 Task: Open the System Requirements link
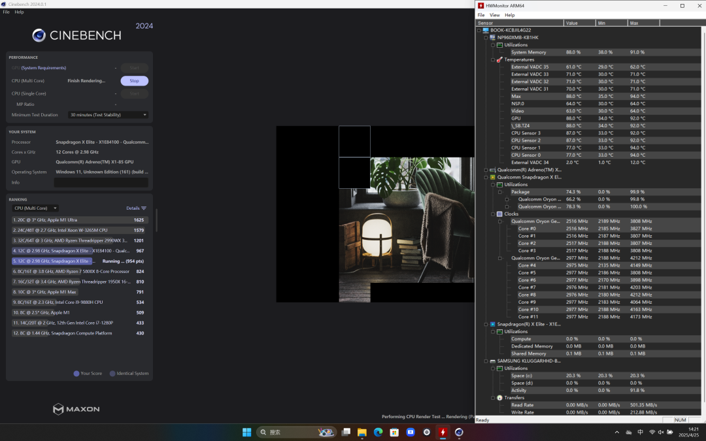[44, 68]
